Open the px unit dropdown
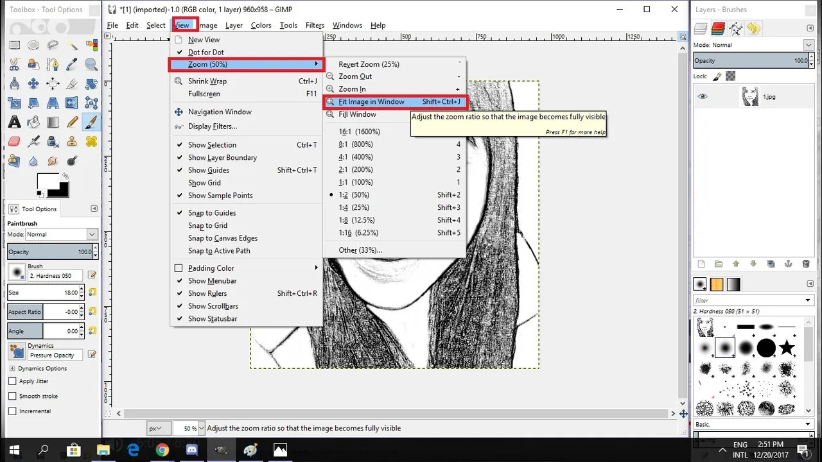This screenshot has width=822, height=462. click(159, 428)
